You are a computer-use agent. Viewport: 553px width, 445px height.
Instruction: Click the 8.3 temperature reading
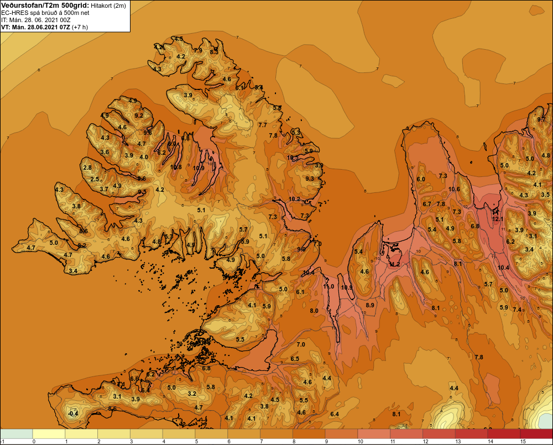[213, 52]
